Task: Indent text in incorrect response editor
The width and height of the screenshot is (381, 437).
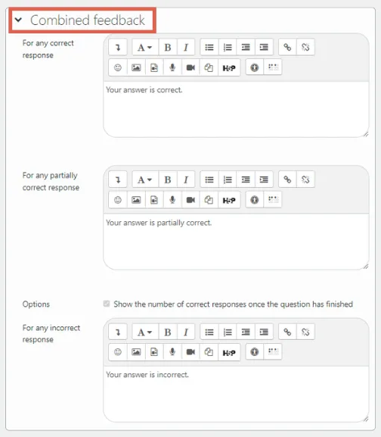Action: (264, 332)
